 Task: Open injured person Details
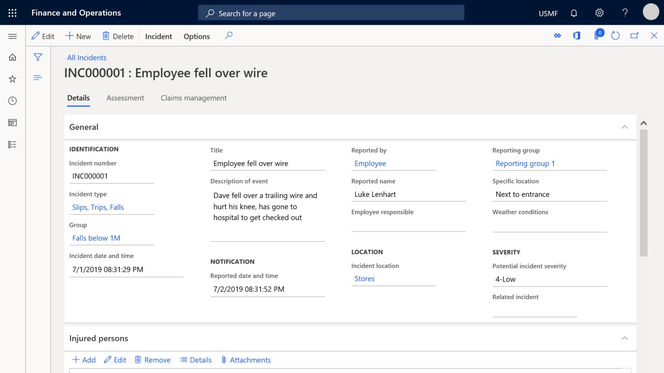click(x=196, y=360)
